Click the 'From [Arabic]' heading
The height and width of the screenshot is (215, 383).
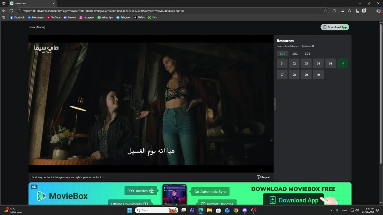(x=37, y=27)
